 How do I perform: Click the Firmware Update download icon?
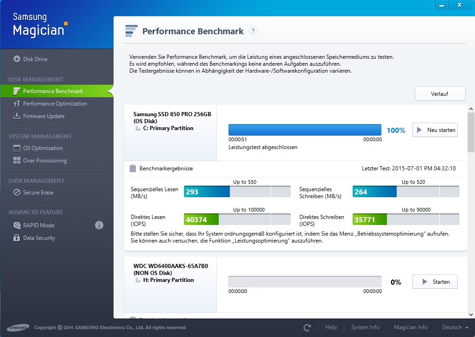pyautogui.click(x=17, y=116)
